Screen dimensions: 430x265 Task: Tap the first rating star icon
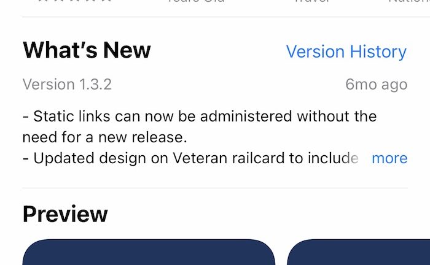click(x=44, y=1)
